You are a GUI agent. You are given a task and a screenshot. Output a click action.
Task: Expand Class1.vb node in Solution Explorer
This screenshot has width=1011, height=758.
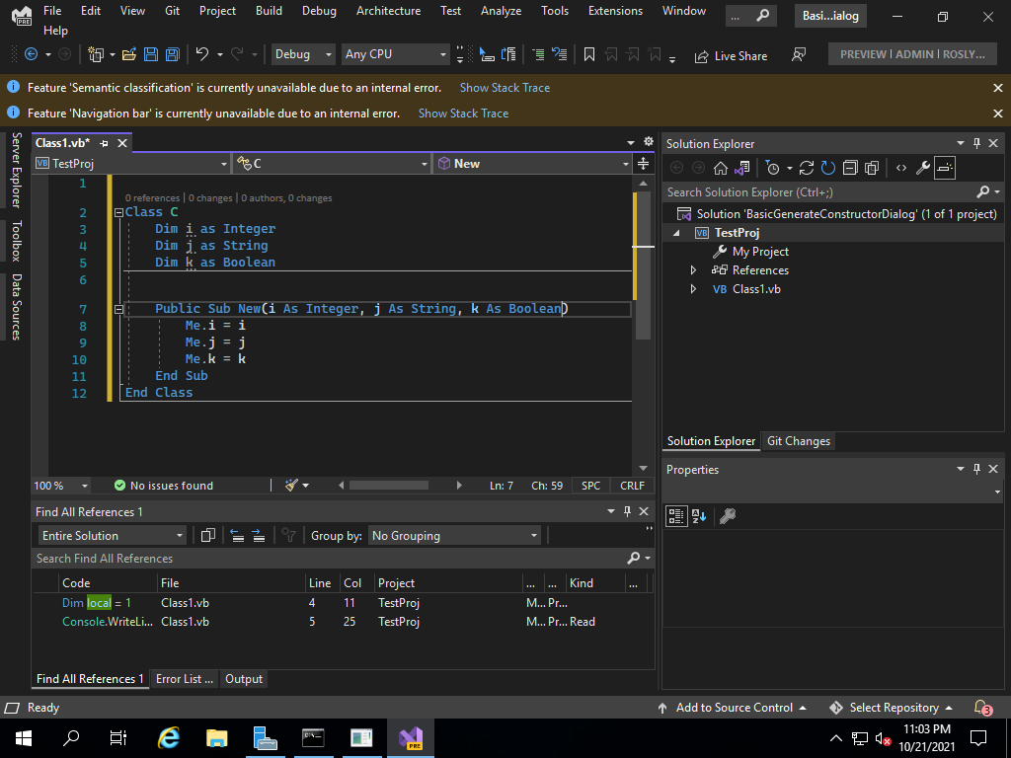[x=693, y=289]
